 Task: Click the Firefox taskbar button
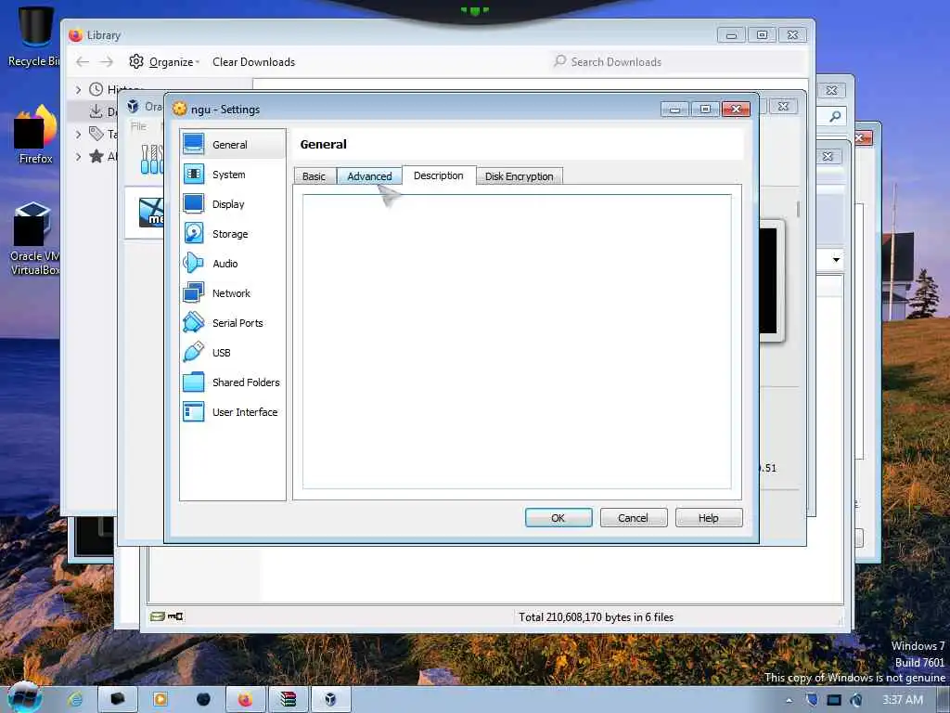coord(245,700)
